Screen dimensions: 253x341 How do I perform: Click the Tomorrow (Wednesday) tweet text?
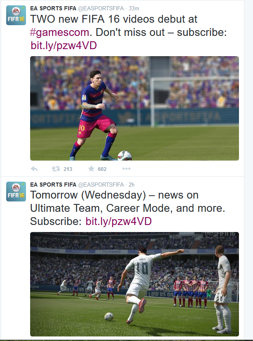tap(128, 208)
